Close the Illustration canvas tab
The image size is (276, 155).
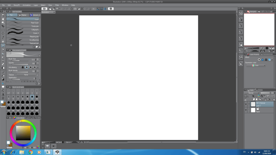coord(54,12)
